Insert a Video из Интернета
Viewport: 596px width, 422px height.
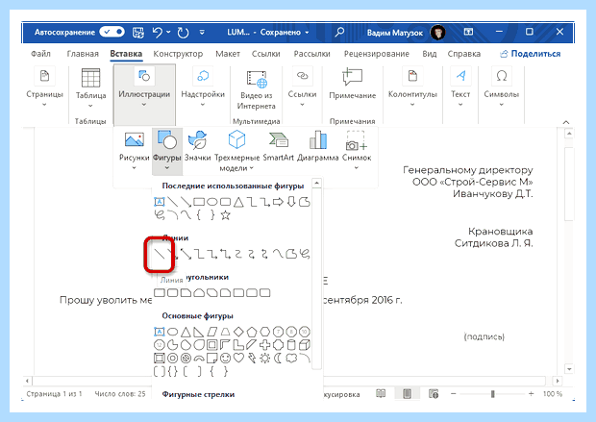click(x=257, y=90)
